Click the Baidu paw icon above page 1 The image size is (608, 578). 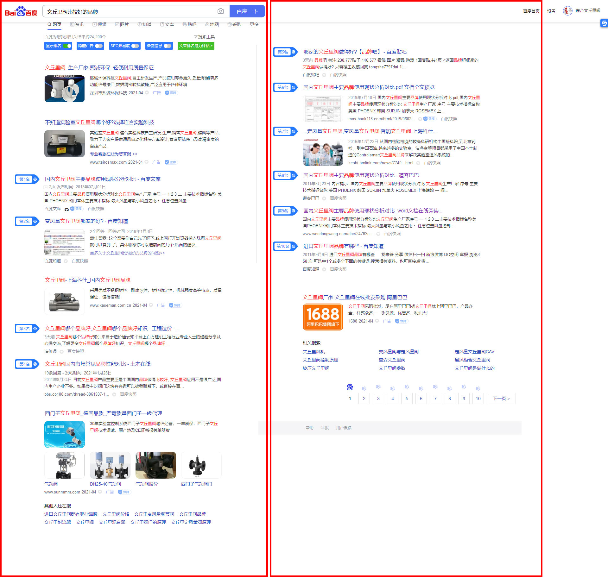[350, 387]
